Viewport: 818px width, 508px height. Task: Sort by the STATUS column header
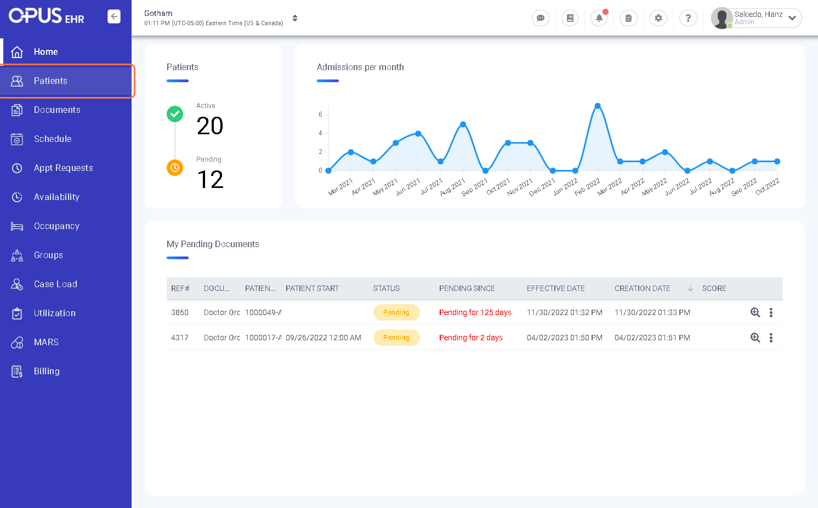point(387,288)
